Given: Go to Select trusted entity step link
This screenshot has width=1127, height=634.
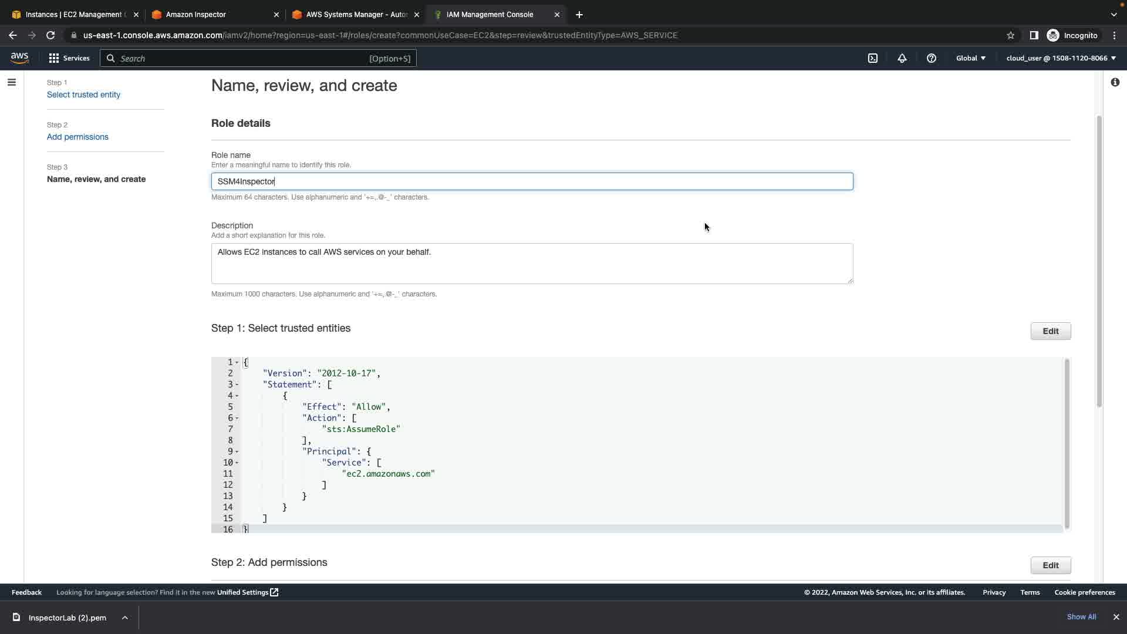Looking at the screenshot, I should point(83,95).
